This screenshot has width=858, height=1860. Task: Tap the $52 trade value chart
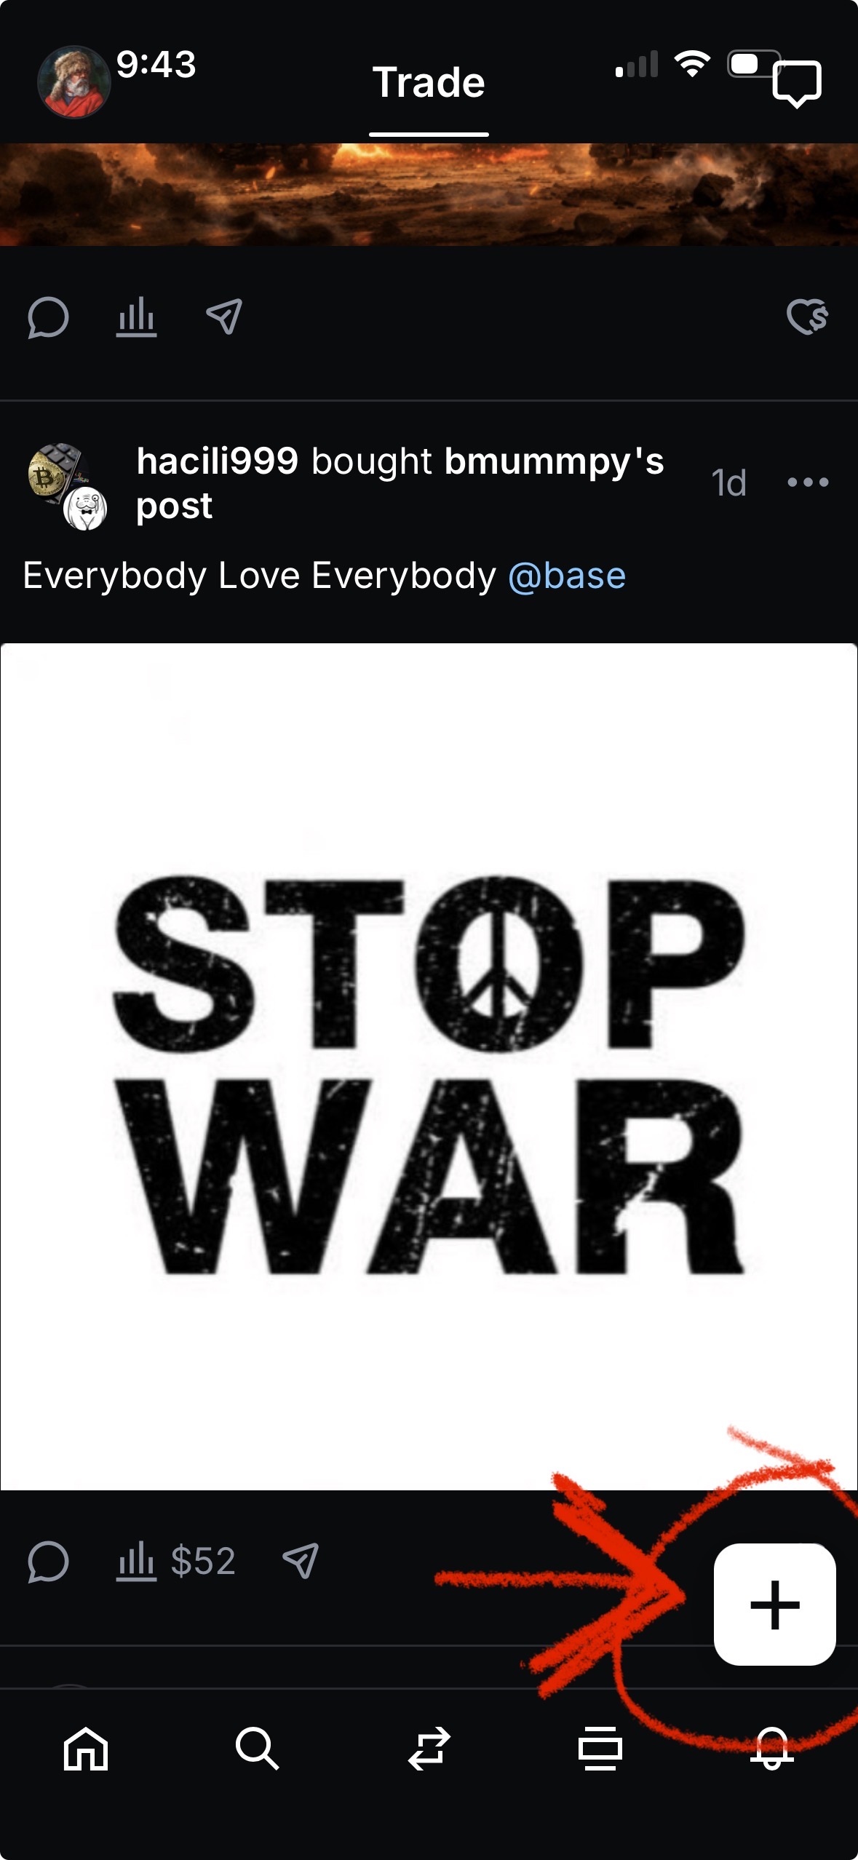click(176, 1562)
